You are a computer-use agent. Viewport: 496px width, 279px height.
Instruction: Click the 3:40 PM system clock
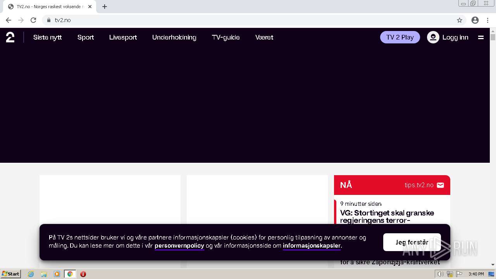click(476, 274)
